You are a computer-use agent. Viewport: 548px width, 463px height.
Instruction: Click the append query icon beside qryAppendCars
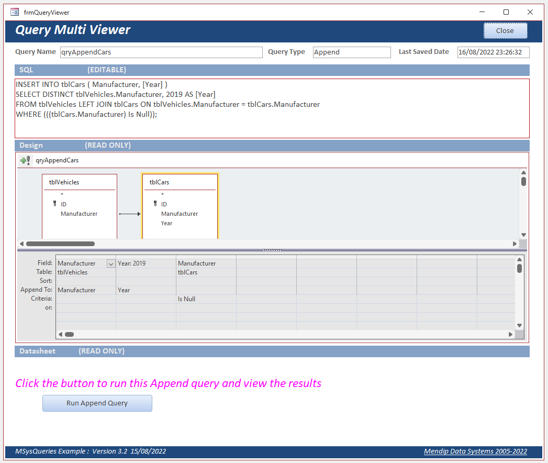click(x=25, y=160)
